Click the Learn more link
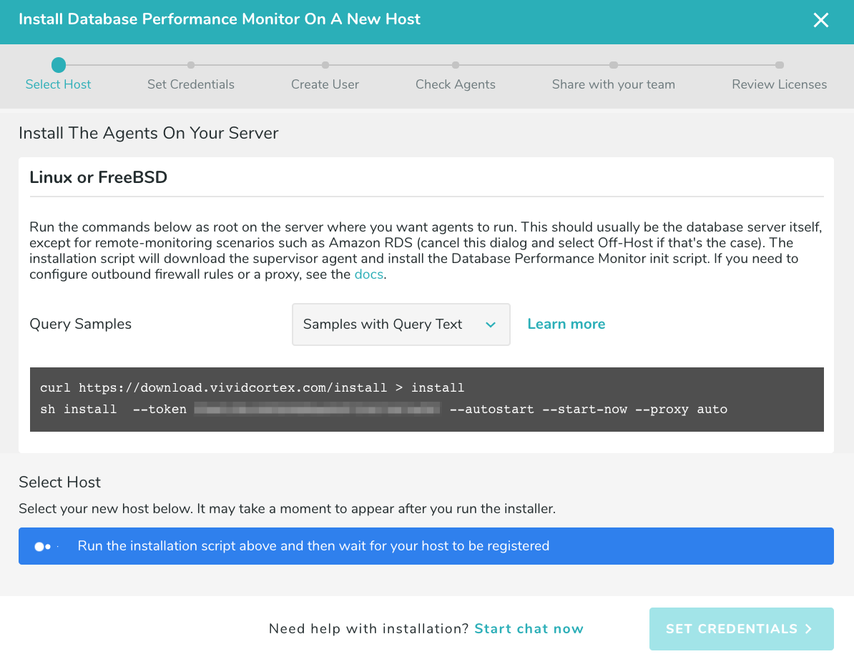This screenshot has height=659, width=854. [566, 324]
